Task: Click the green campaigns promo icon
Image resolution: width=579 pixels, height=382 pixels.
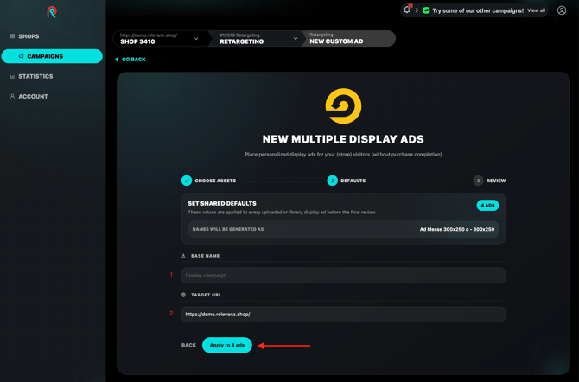Action: pyautogui.click(x=426, y=10)
